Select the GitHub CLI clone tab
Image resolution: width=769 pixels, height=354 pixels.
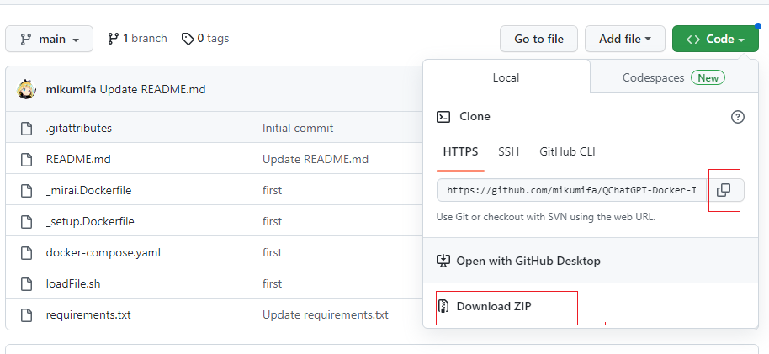[x=567, y=152]
